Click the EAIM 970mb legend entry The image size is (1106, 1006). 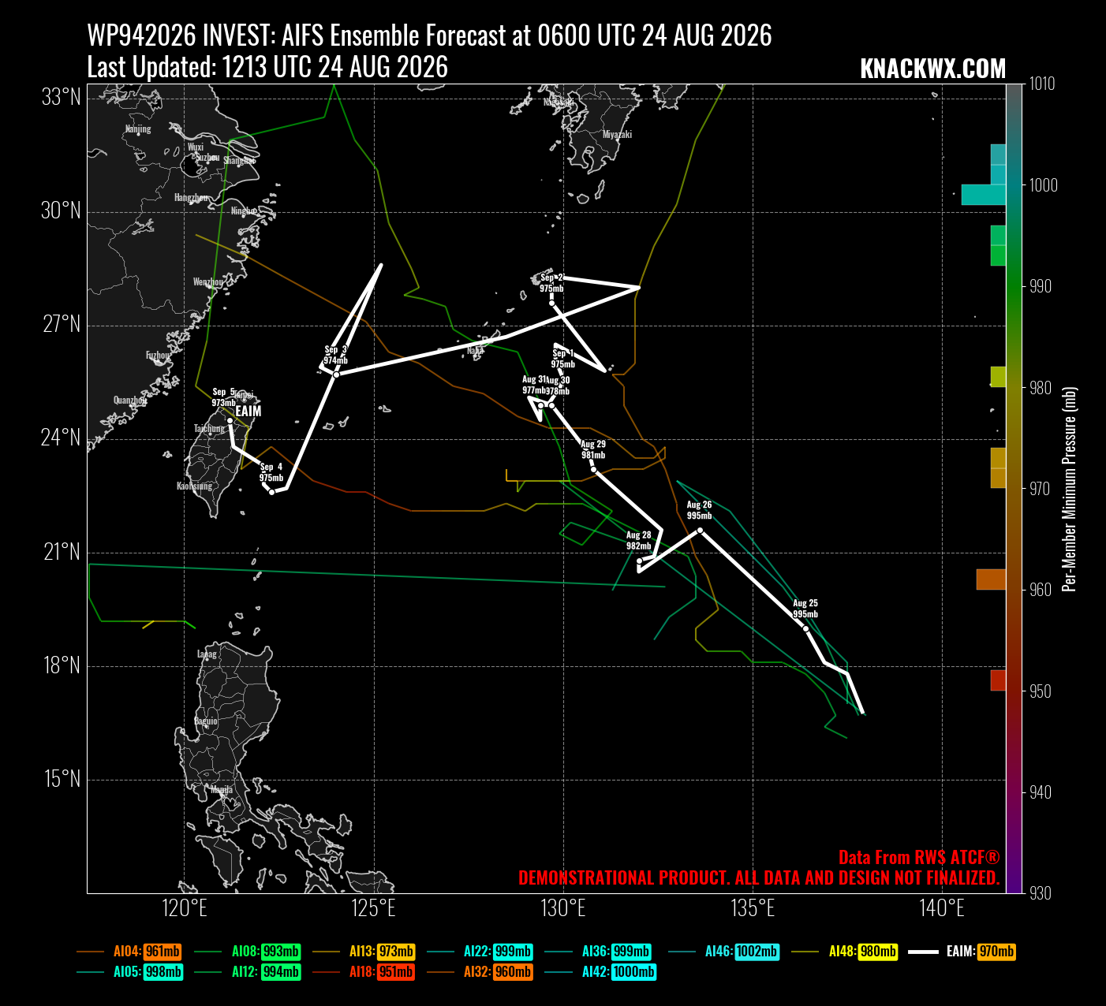[x=962, y=952]
